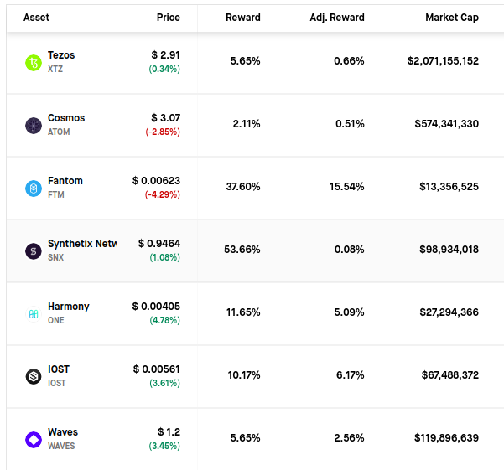Sort table by Price column header

pyautogui.click(x=168, y=18)
